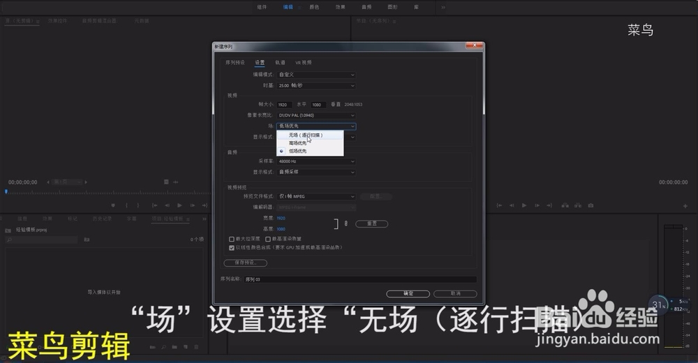Click the Project panel search field
Viewport: 698px width, 363px height.
pyautogui.click(x=41, y=240)
